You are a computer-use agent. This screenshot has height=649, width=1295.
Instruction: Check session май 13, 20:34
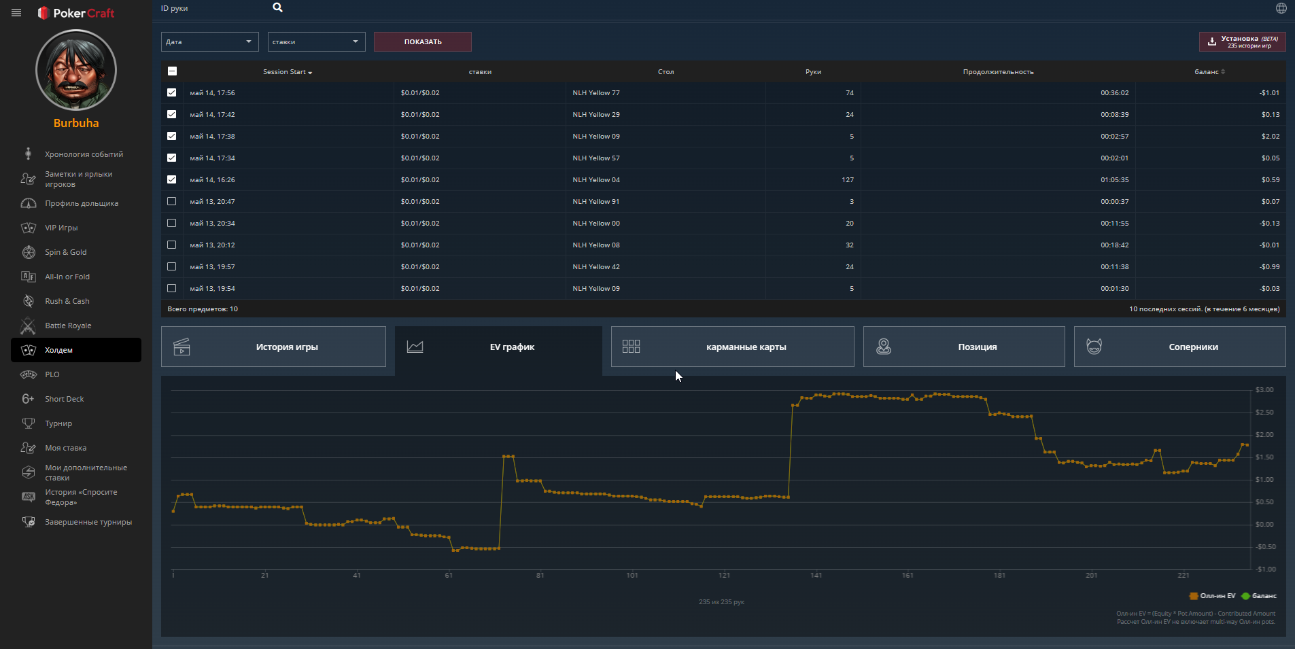(171, 223)
